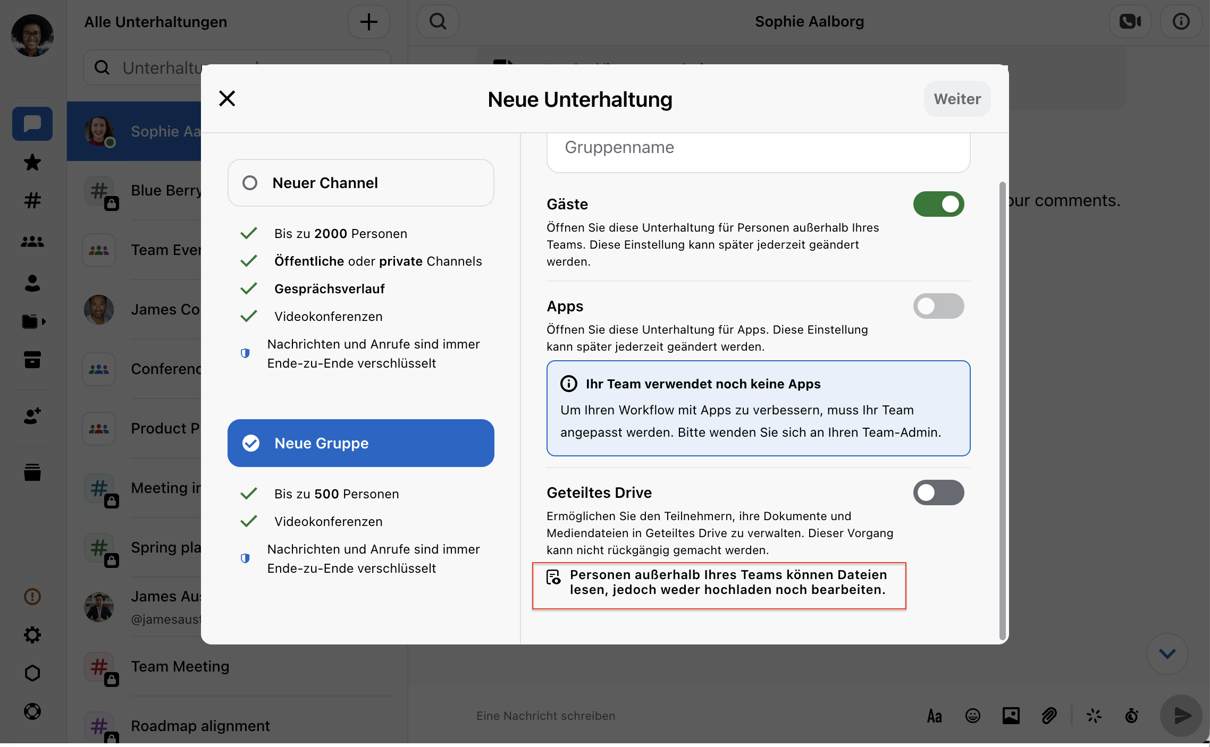Viewport: 1210px width, 747px height.
Task: Open contacts person icon in sidebar
Action: click(32, 283)
